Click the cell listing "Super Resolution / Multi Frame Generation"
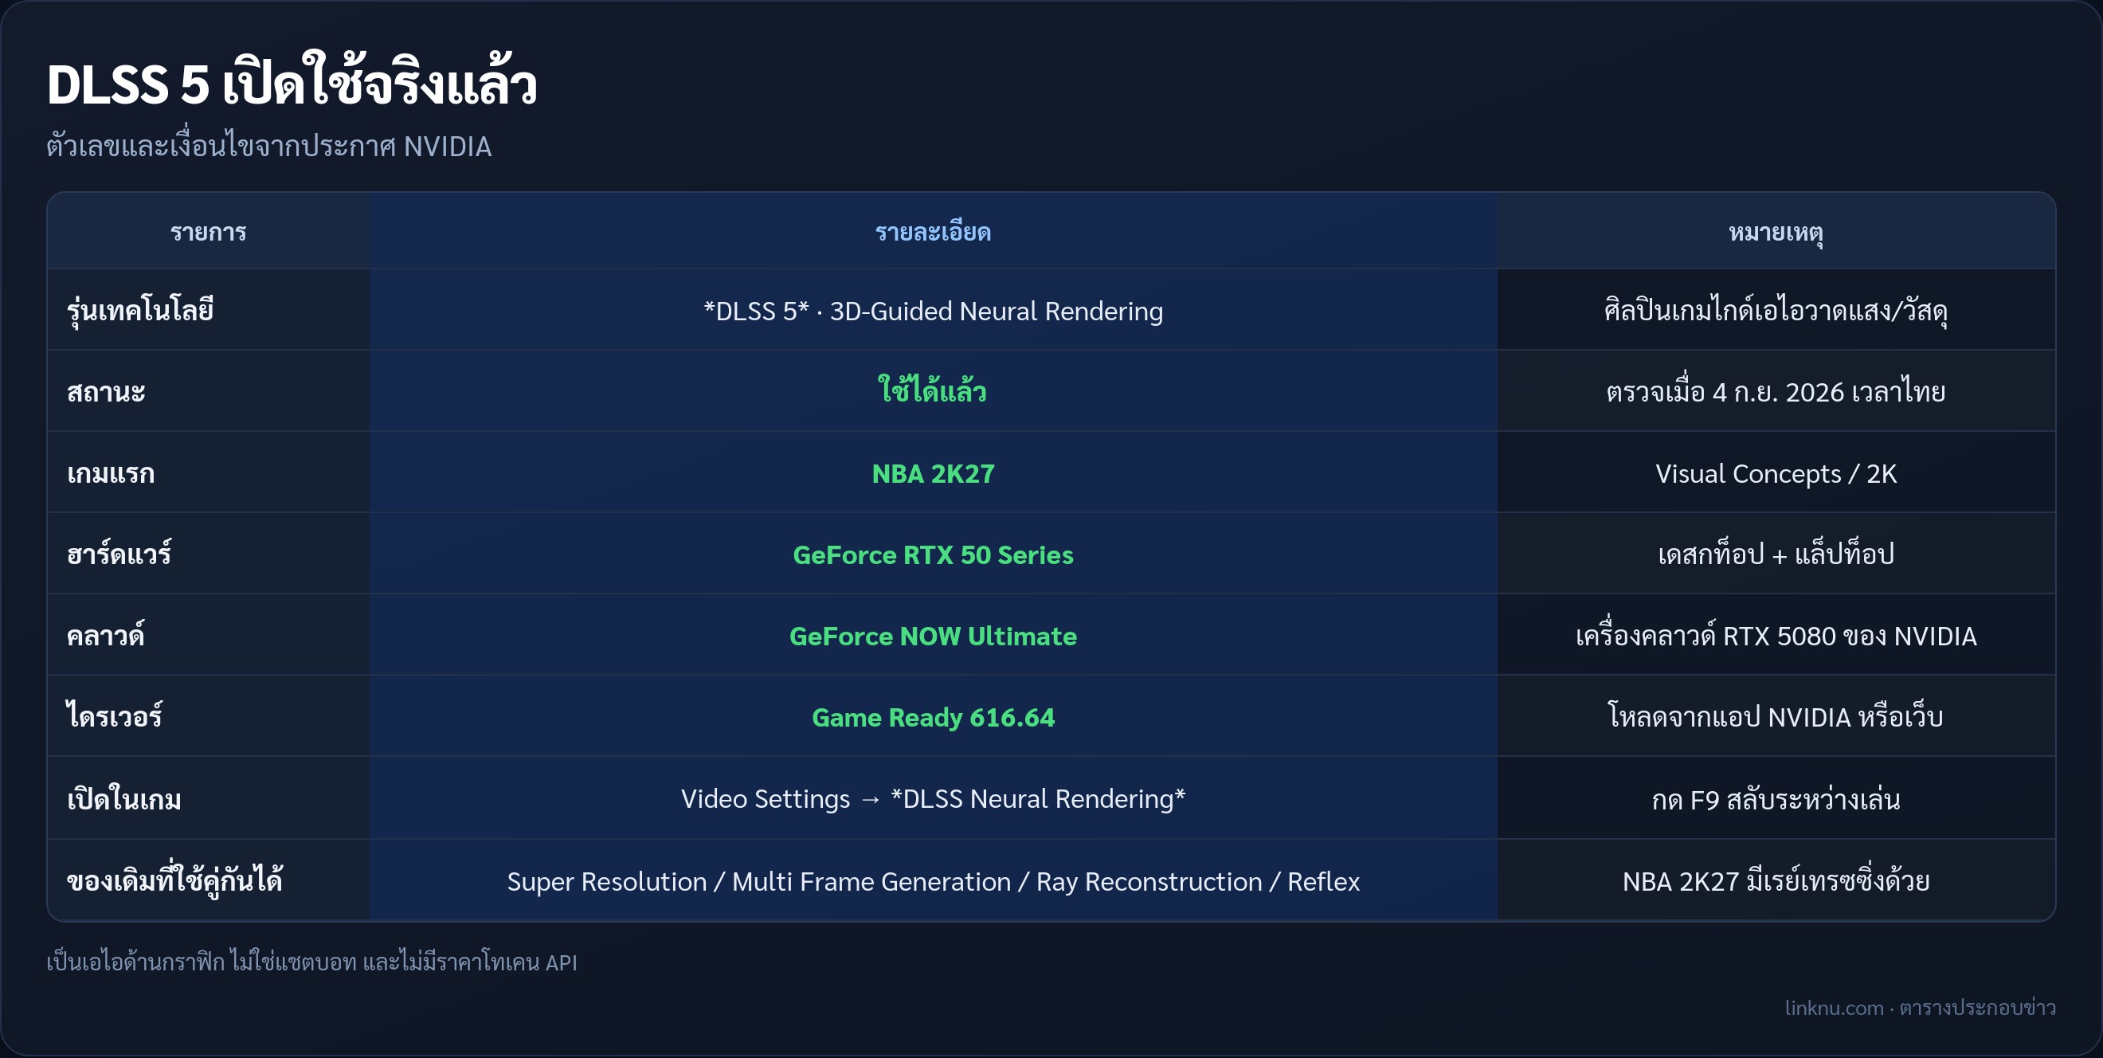The height and width of the screenshot is (1058, 2103). point(933,882)
